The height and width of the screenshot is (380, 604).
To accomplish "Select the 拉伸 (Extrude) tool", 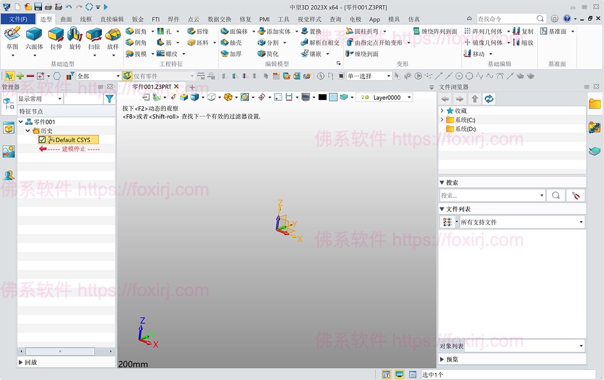I will 56,36.
